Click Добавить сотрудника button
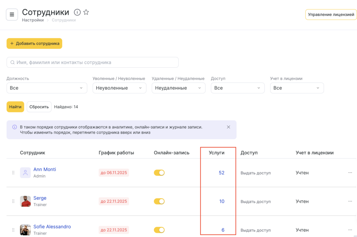 point(34,44)
